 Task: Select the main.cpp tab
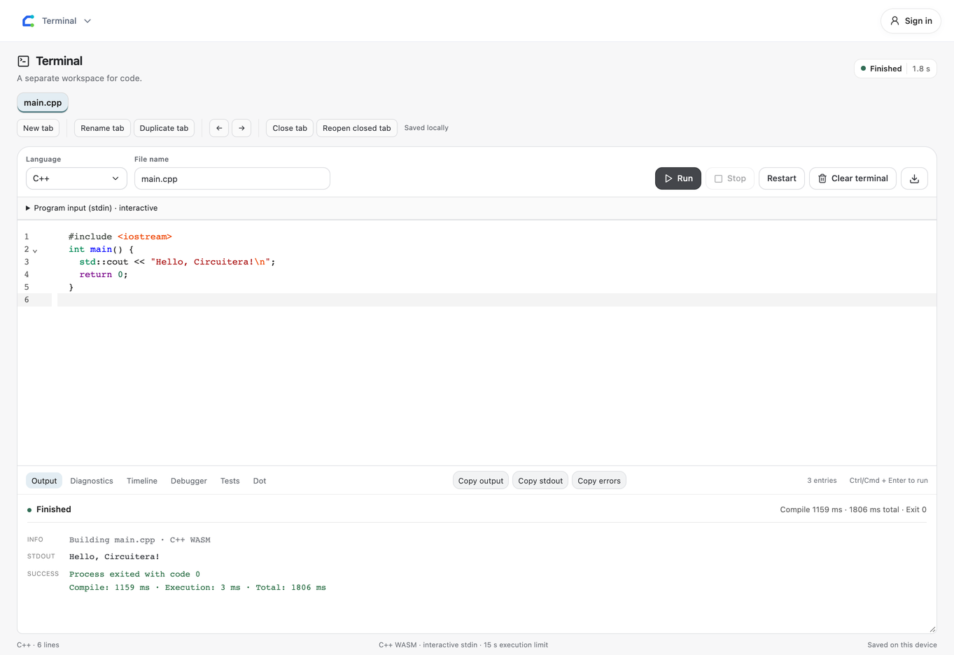click(43, 103)
